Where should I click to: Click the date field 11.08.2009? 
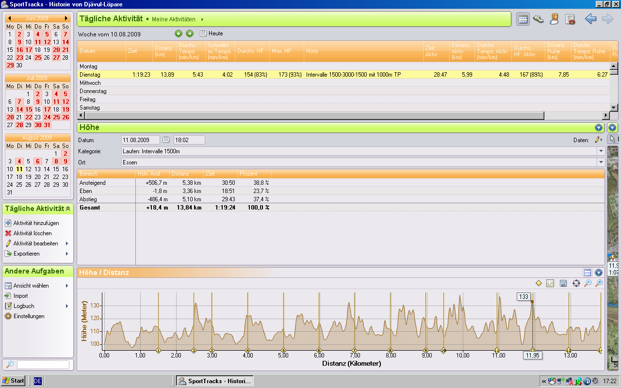point(141,140)
